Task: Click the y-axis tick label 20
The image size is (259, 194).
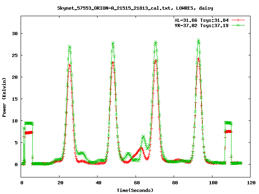Action: pos(15,77)
